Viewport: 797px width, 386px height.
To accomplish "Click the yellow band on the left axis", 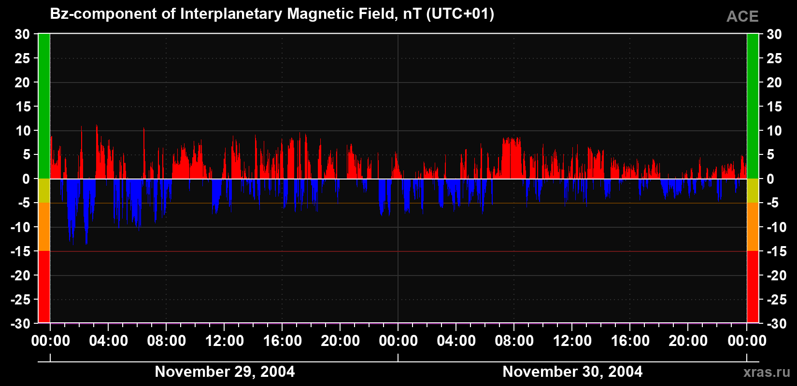I will pos(44,191).
